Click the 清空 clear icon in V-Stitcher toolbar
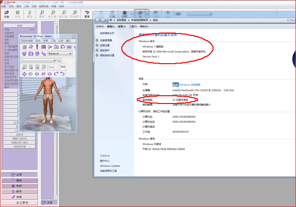The width and height of the screenshot is (296, 207). click(30, 13)
